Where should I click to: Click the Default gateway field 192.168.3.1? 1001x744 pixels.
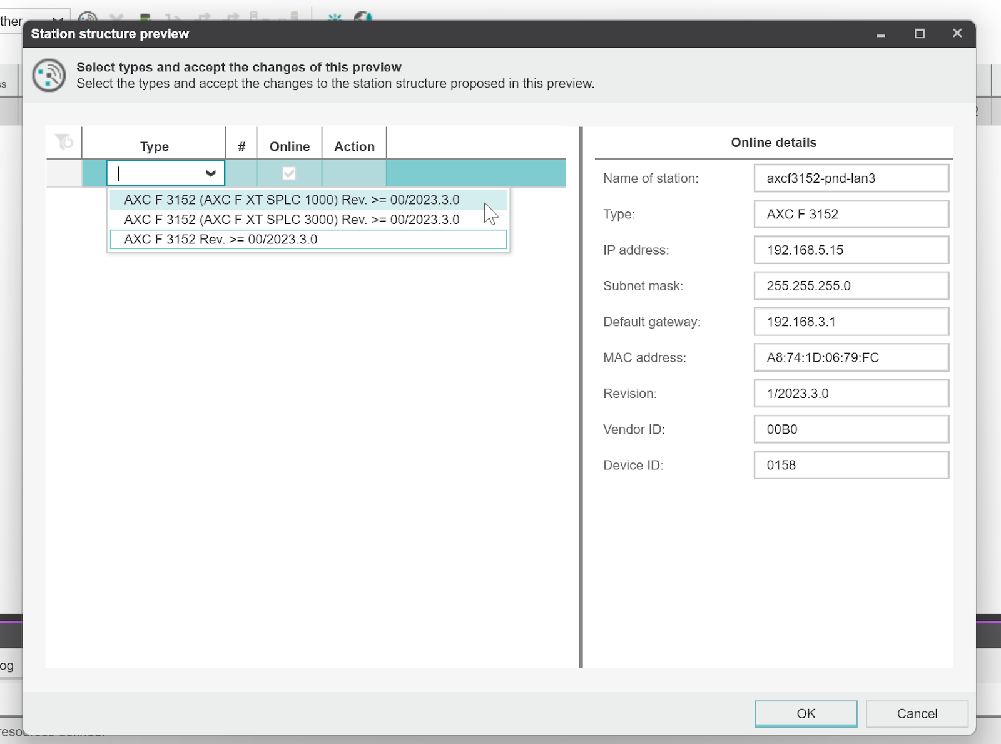(851, 322)
